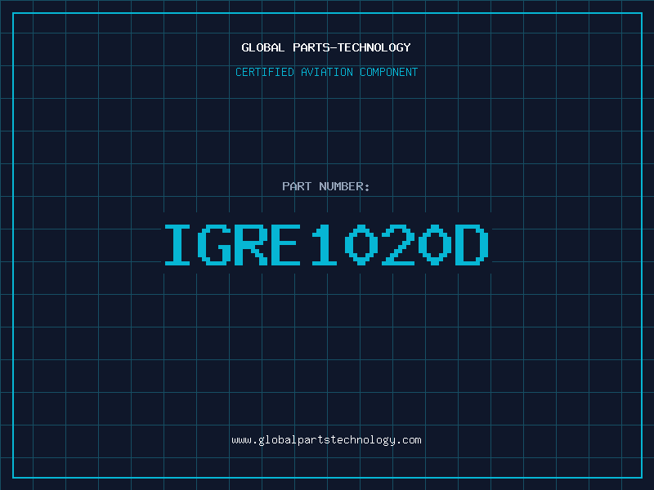Click the word COMPONENT in the subtitle
The image size is (654, 490).
(389, 73)
